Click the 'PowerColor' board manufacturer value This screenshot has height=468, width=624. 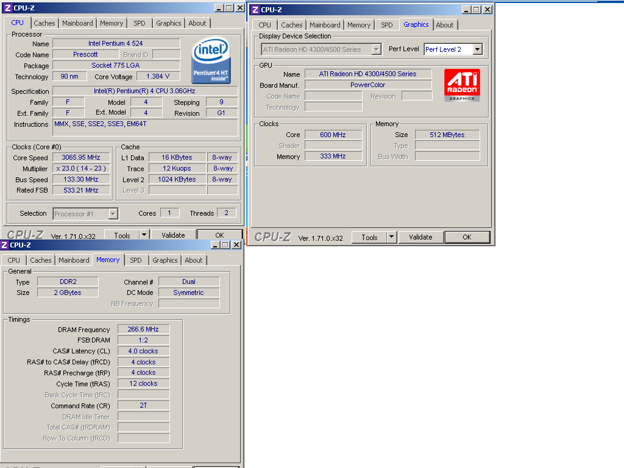(x=368, y=85)
